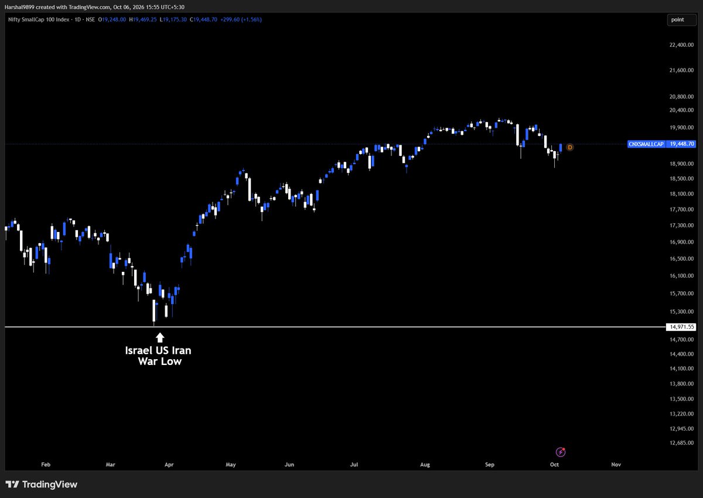703x498 pixels.
Task: Click the horizontal line price label 14,971.55
Action: coord(682,327)
